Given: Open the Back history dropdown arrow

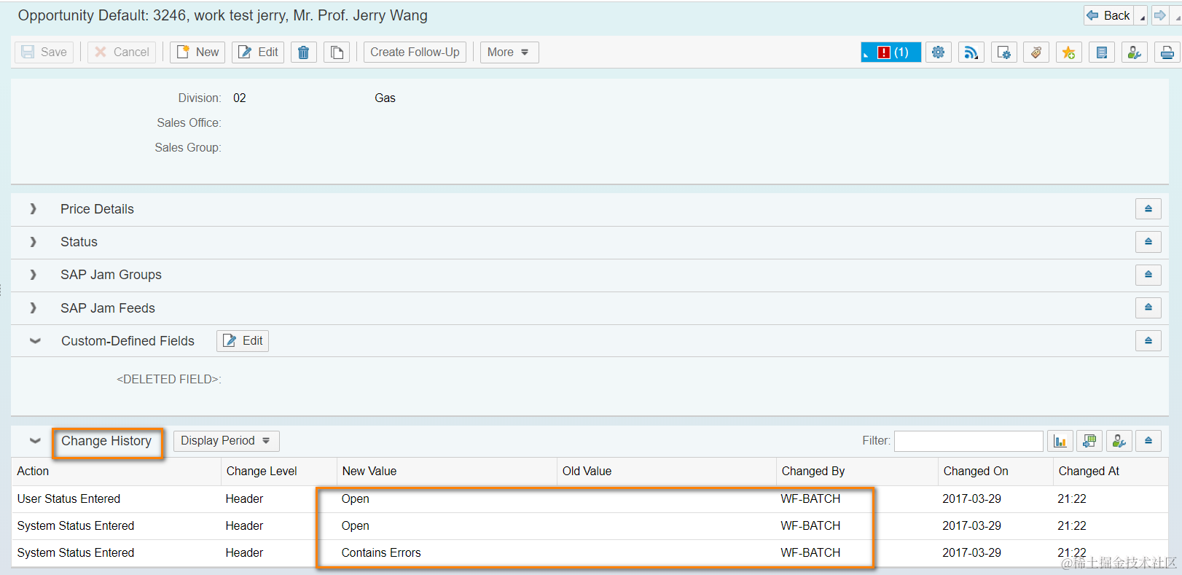Looking at the screenshot, I should point(1142,16).
